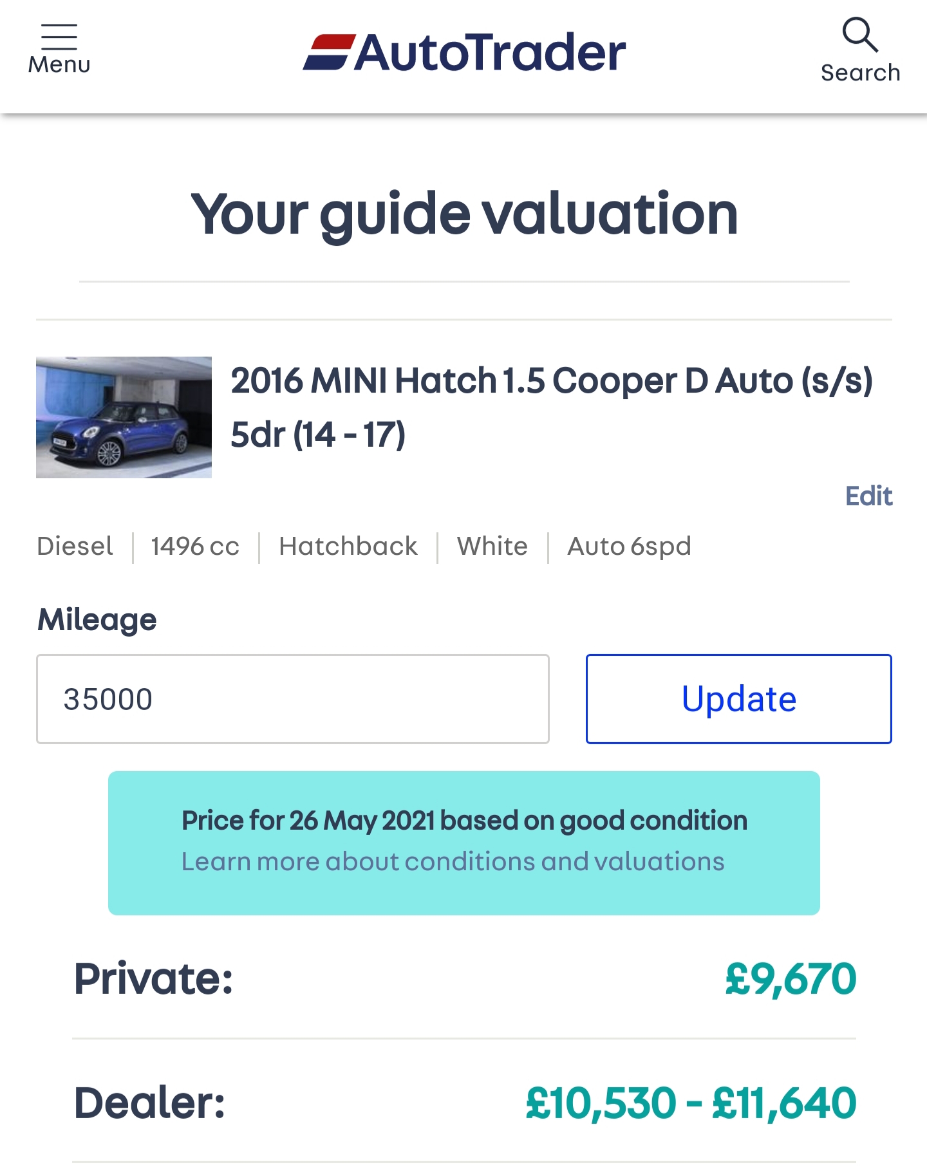Image resolution: width=927 pixels, height=1167 pixels.
Task: Click the Dealer price range £10,530 - £11,640
Action: click(691, 1103)
